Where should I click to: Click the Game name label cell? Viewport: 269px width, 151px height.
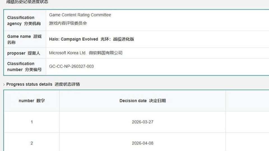24,39
